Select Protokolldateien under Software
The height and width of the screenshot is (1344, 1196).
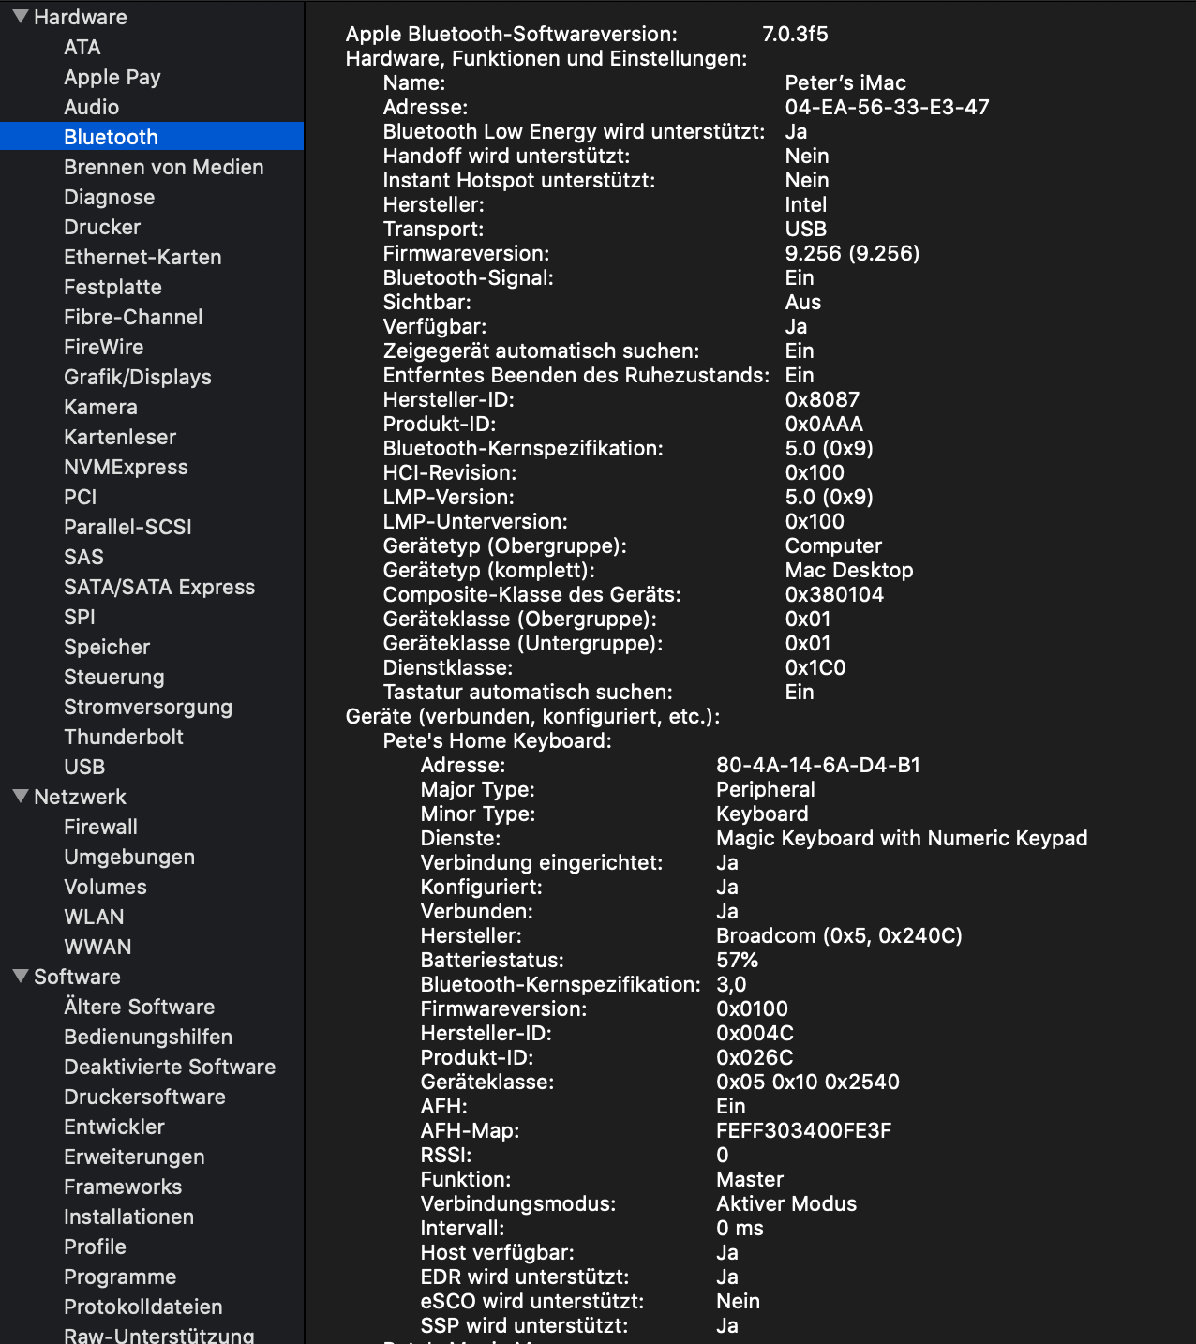coord(142,1307)
